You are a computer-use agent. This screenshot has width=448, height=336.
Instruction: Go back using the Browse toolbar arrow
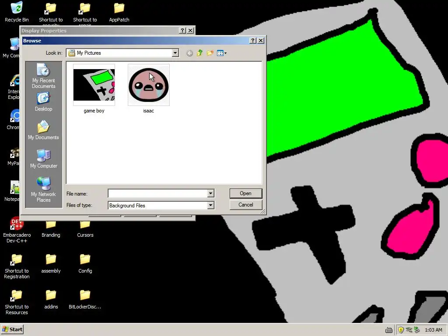[x=189, y=53]
